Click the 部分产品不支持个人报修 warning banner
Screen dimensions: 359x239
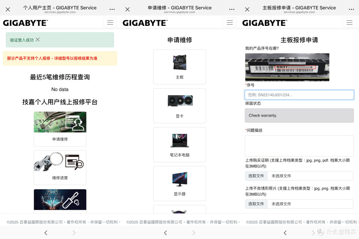point(60,58)
